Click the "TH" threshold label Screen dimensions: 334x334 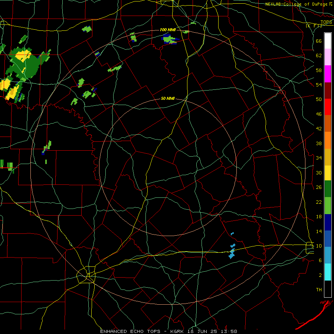click(x=319, y=290)
